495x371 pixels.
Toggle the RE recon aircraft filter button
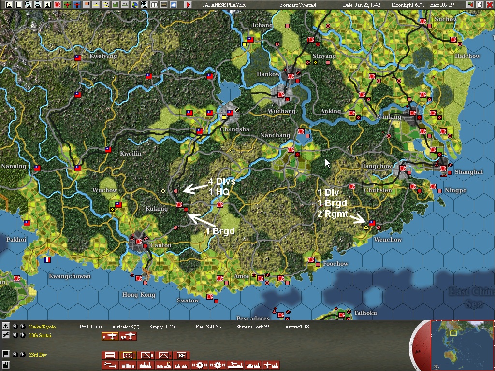pyautogui.click(x=128, y=336)
